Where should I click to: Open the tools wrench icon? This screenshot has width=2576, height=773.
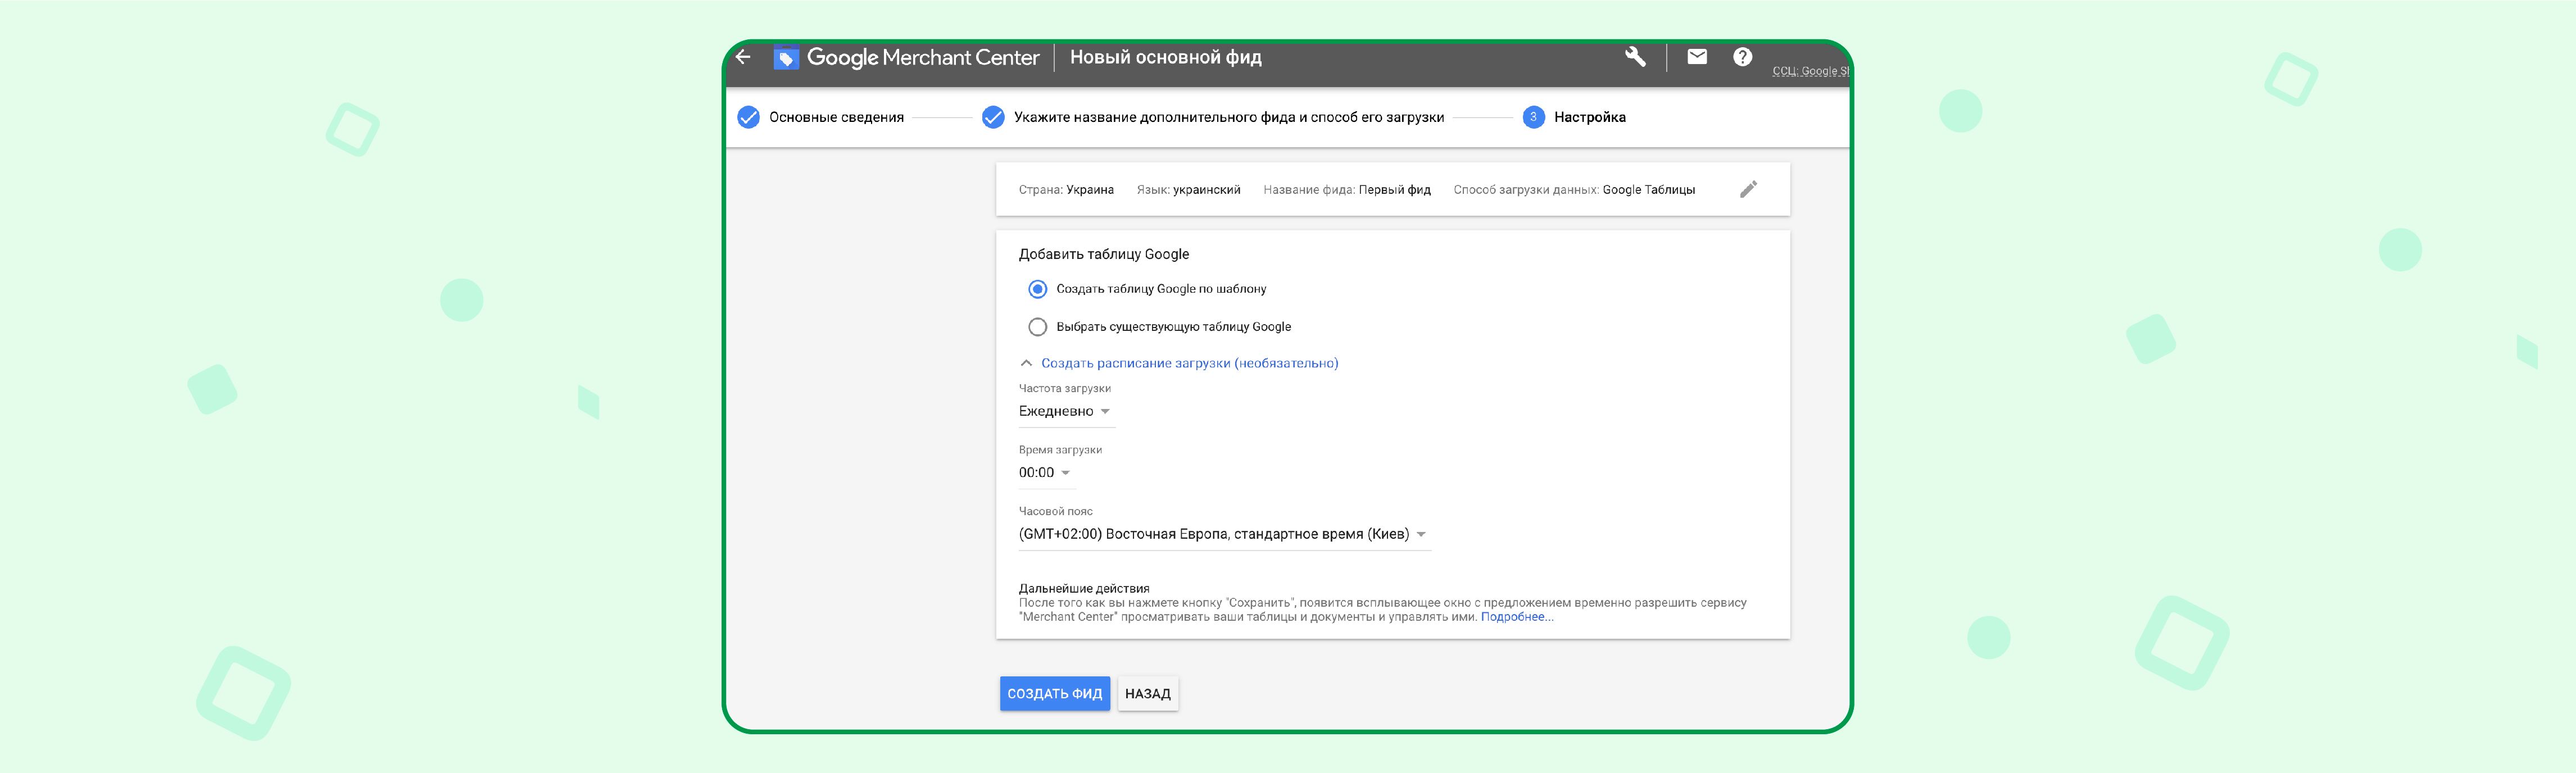pyautogui.click(x=1635, y=57)
